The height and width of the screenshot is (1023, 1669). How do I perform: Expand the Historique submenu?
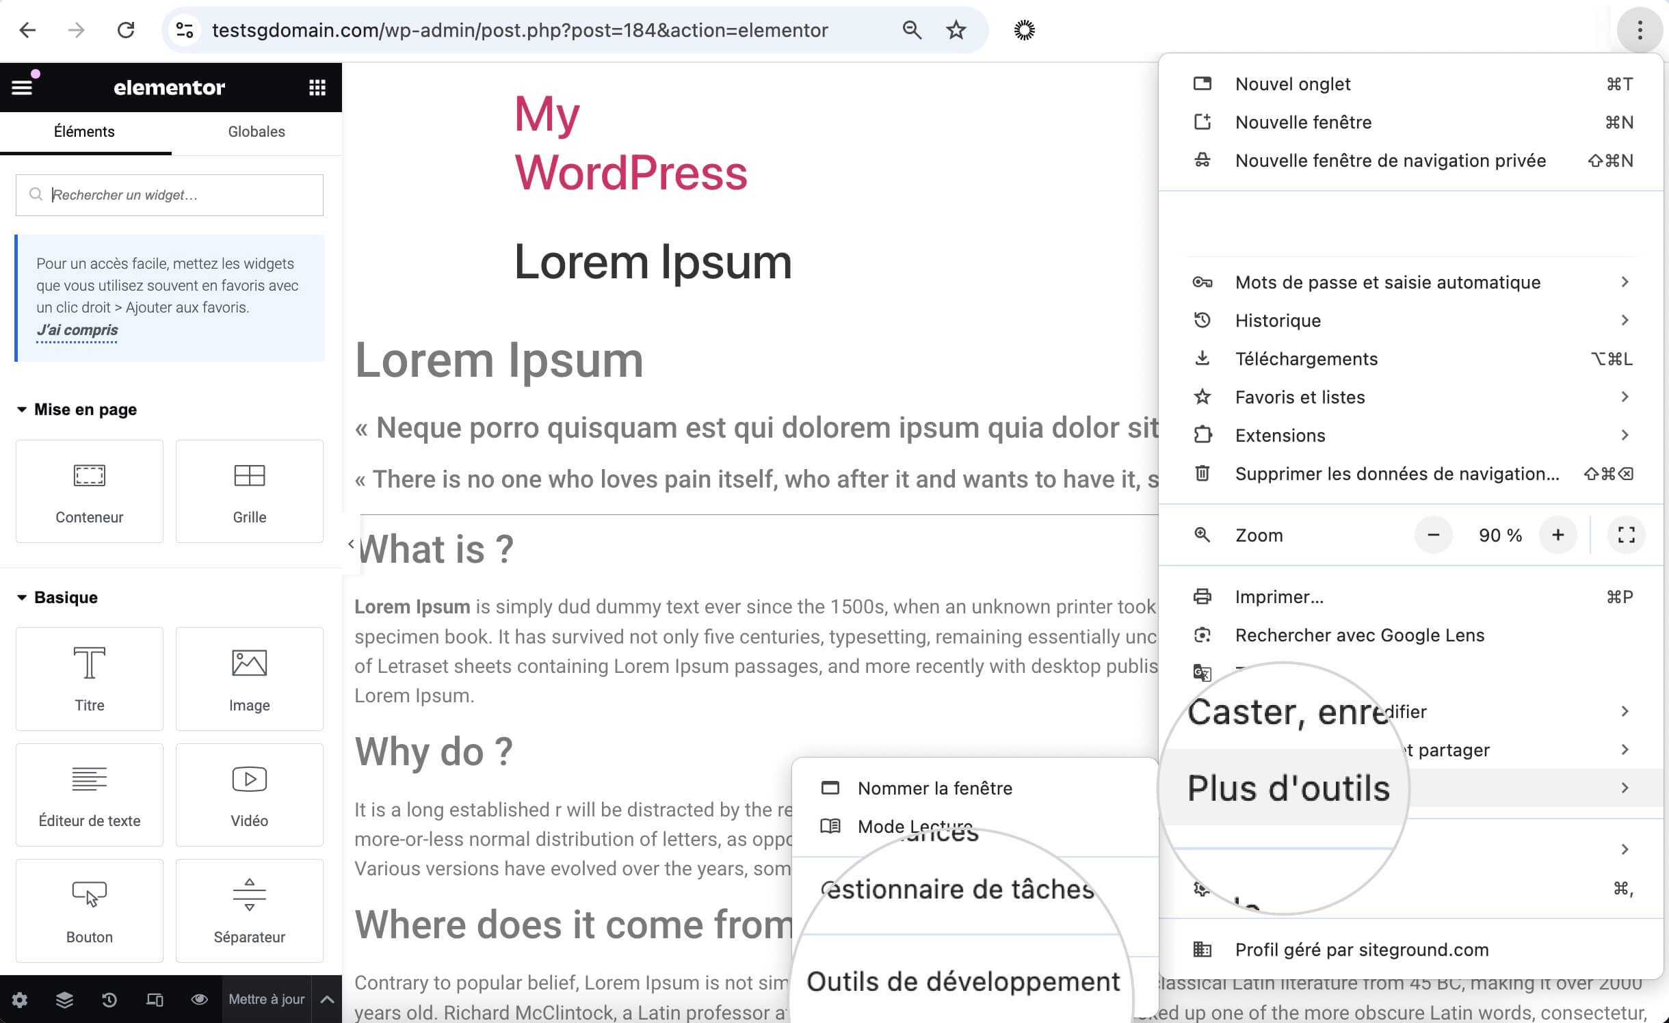pos(1411,321)
